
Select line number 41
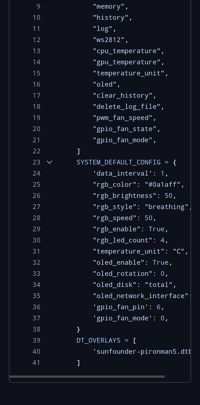(36, 362)
